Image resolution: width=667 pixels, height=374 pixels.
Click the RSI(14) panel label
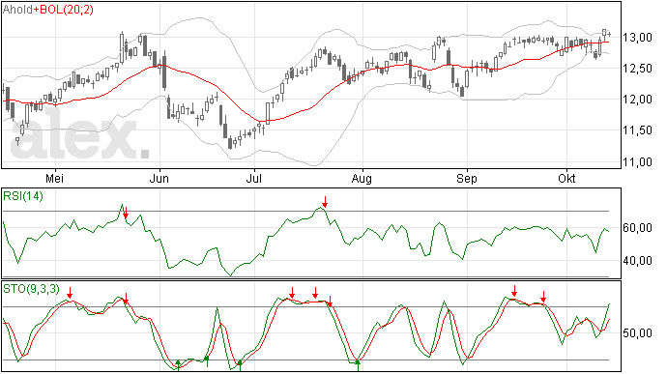23,196
